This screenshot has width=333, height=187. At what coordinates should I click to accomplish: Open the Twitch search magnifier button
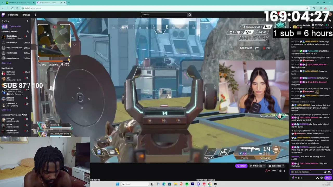coord(190,15)
